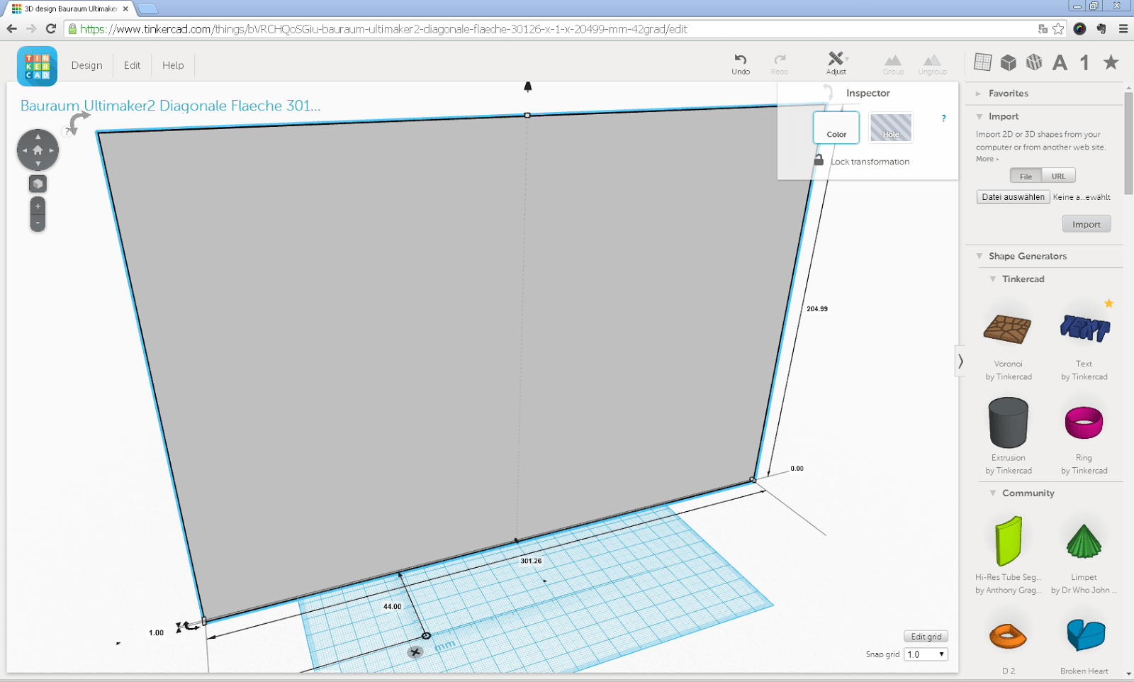Click the Import button
The image size is (1134, 682).
1087,223
